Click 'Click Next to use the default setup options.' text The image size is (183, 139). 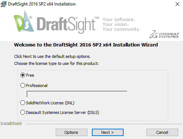tap(52, 56)
